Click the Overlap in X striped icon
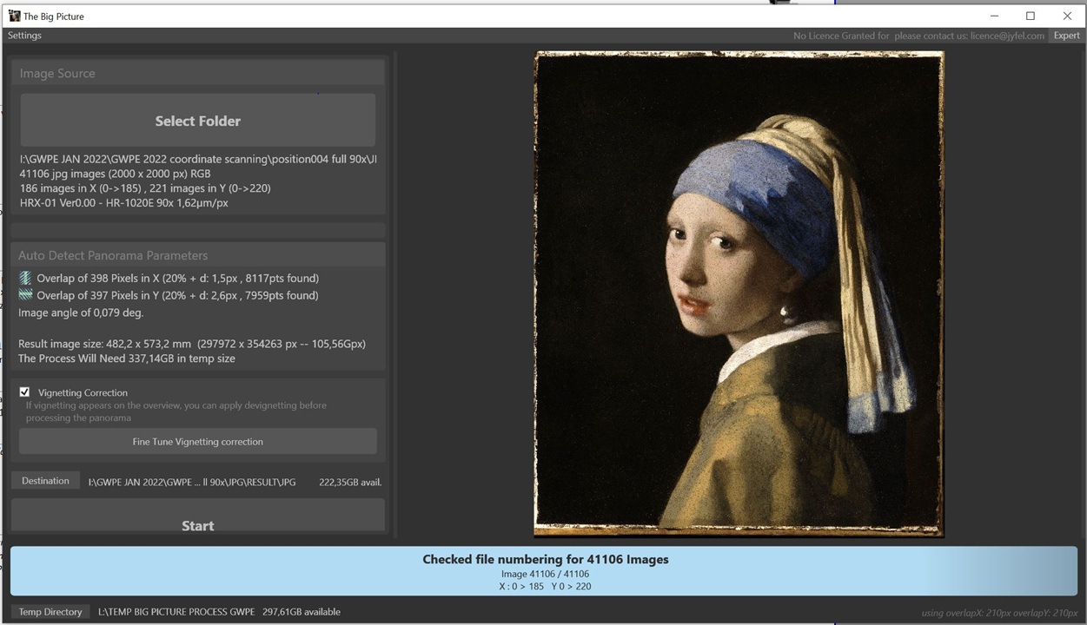Viewport: 1087px width, 625px height. [25, 279]
